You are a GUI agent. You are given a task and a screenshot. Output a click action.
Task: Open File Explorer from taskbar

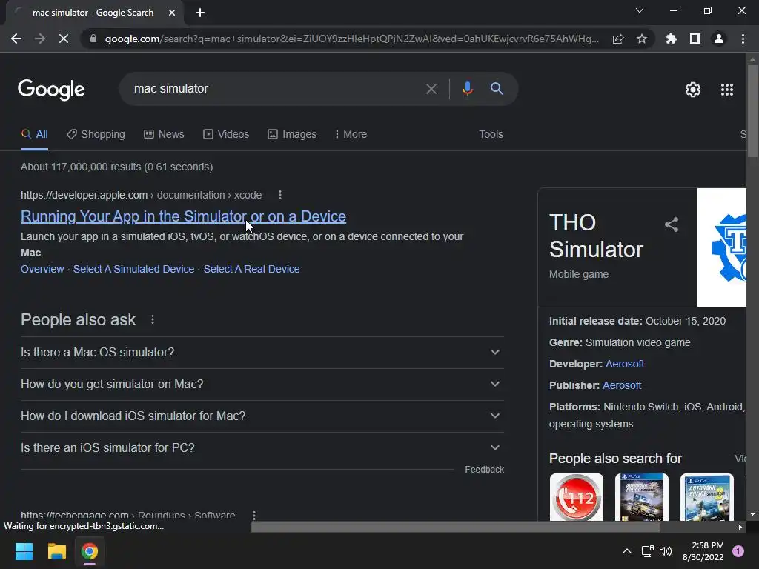(x=56, y=551)
